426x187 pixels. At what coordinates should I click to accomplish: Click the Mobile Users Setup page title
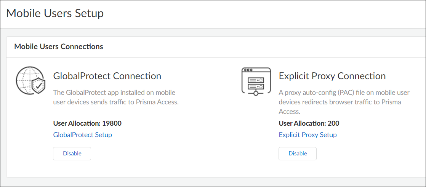(55, 13)
